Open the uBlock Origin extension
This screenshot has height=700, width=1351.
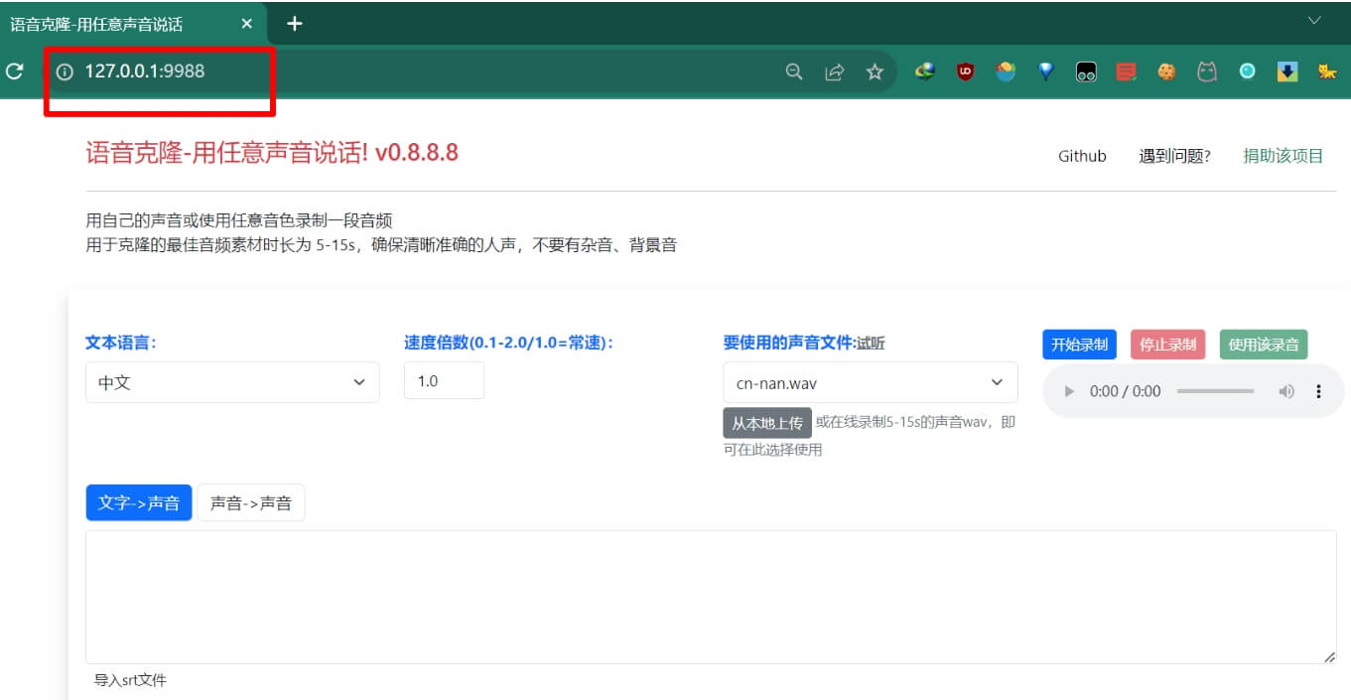(x=964, y=70)
